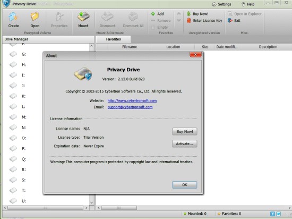Image resolution: width=292 pixels, height=219 pixels.
Task: Select drive R: in Drive Manager
Action: pyautogui.click(x=18, y=170)
